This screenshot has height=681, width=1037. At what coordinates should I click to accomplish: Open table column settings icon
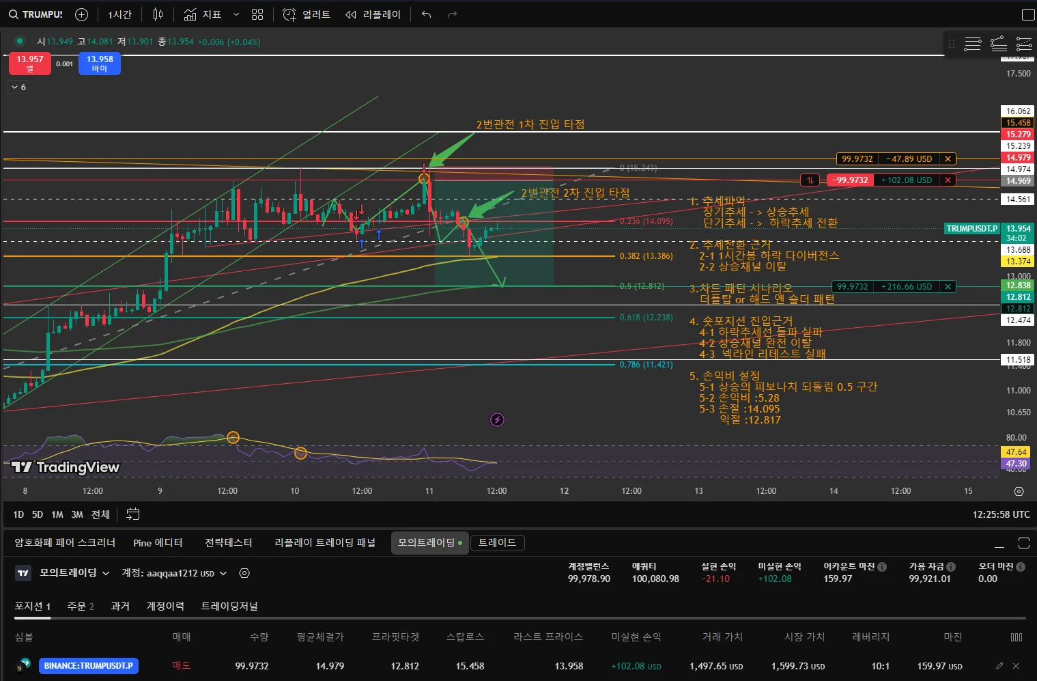click(x=1017, y=637)
